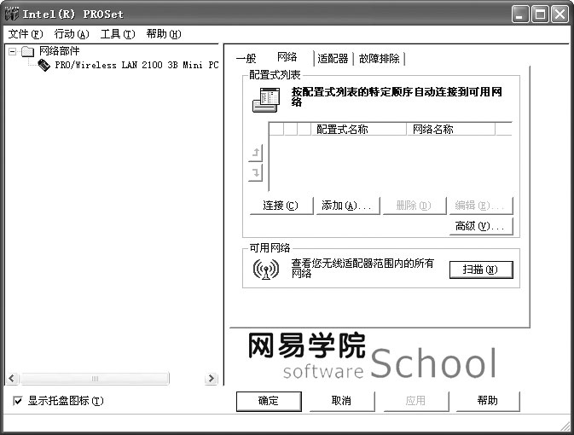The height and width of the screenshot is (435, 574).
Task: Open the 行动(A) menu
Action: (x=72, y=34)
